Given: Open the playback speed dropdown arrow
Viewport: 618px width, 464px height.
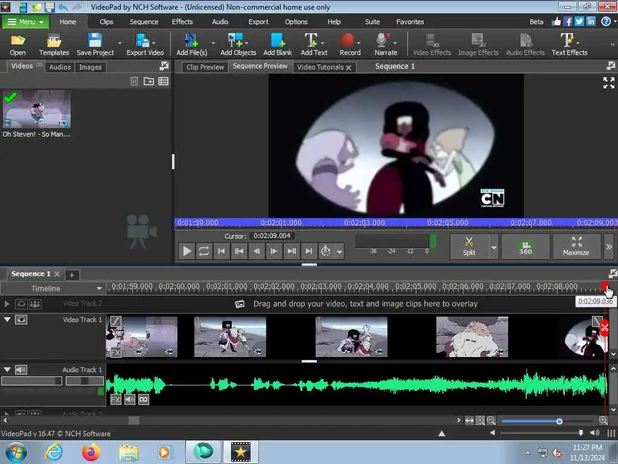Looking at the screenshot, I should 339,251.
